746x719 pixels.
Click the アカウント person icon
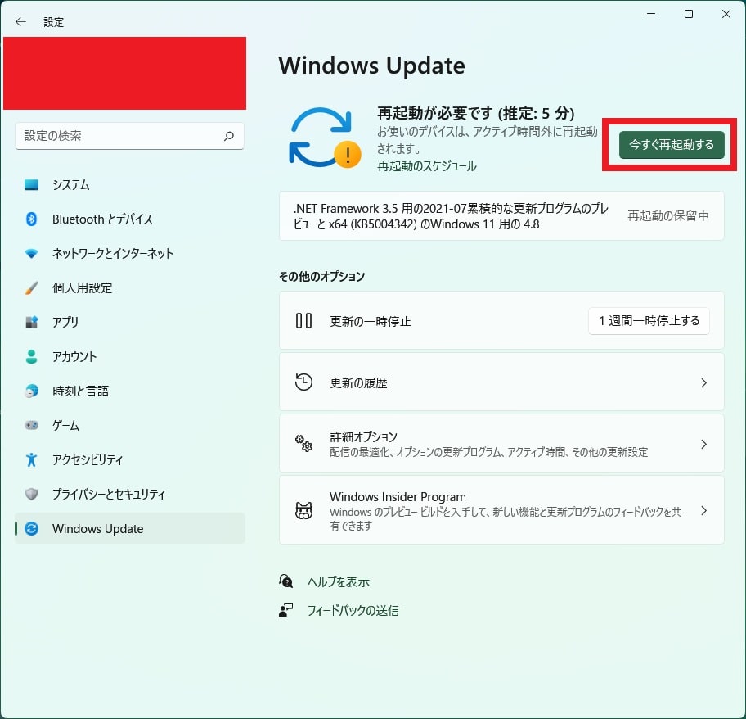coord(31,357)
